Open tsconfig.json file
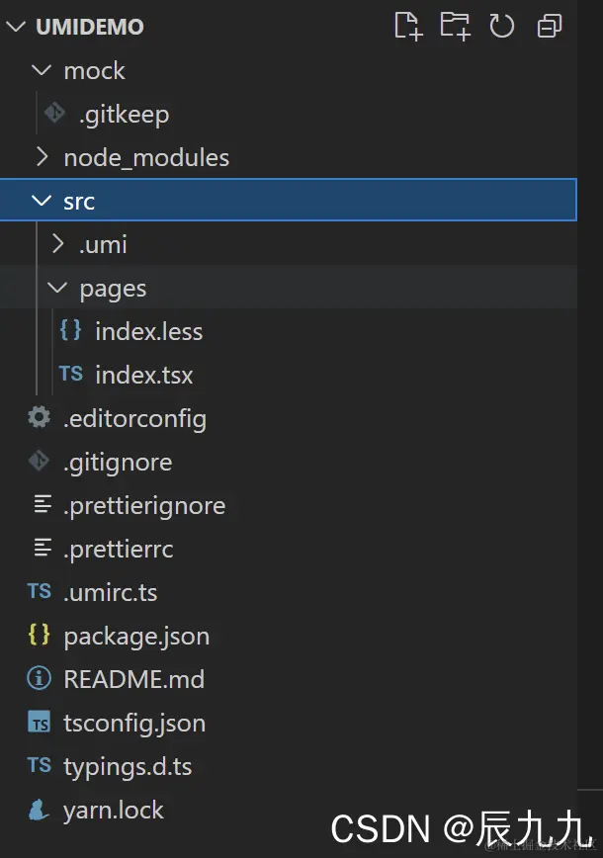 tap(134, 724)
